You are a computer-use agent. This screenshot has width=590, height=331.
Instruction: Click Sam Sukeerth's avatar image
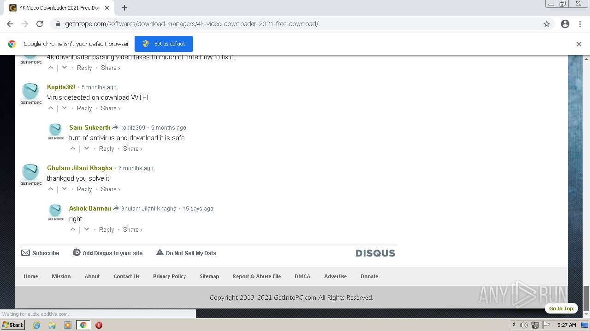click(x=55, y=132)
